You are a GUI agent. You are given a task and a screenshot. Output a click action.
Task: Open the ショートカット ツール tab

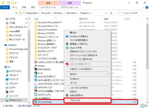[48, 7]
